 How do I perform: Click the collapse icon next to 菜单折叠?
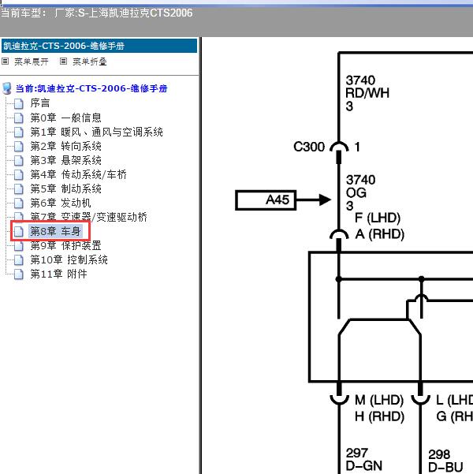point(63,62)
